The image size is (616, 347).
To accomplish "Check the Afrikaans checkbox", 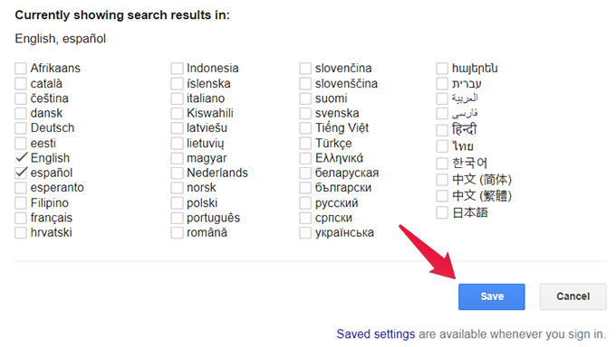I will (x=21, y=68).
